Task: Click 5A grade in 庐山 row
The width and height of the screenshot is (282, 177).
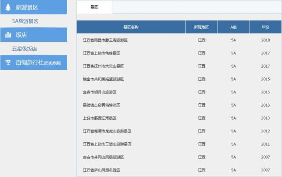Action: (234, 170)
